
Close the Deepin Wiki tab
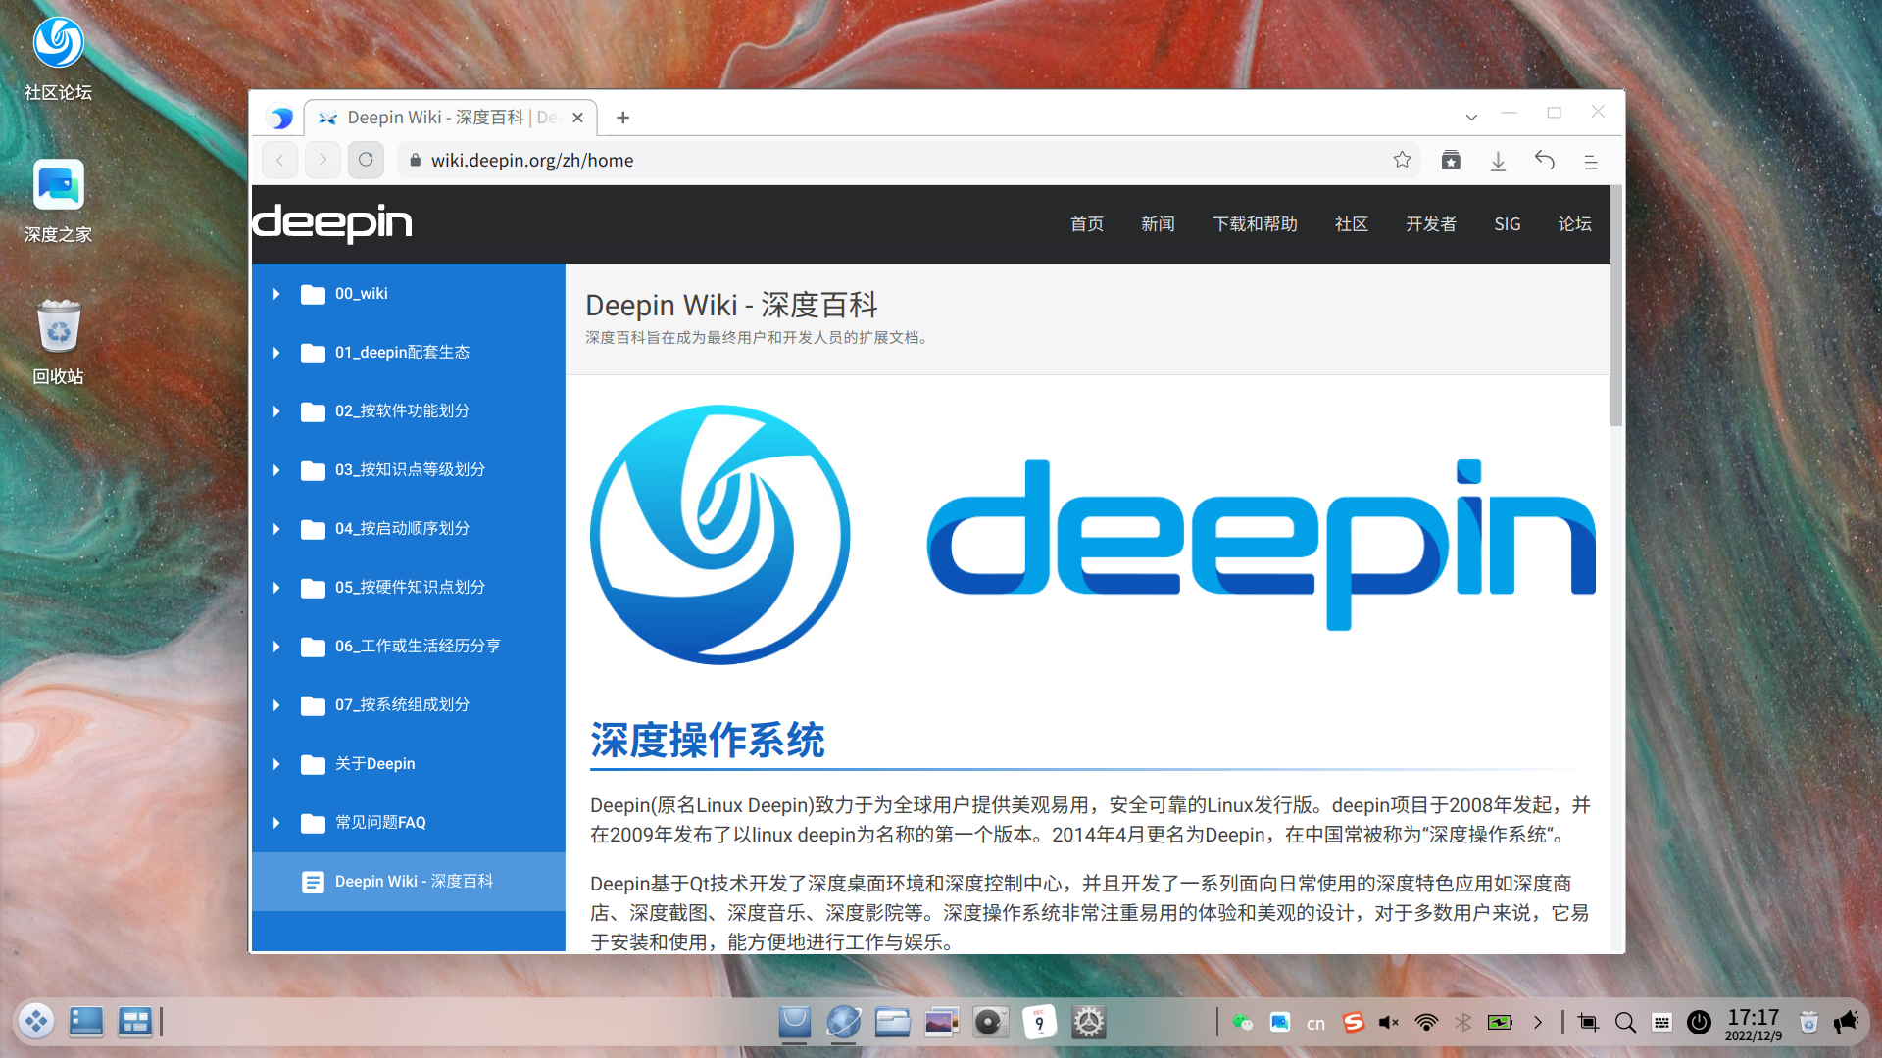coord(578,118)
